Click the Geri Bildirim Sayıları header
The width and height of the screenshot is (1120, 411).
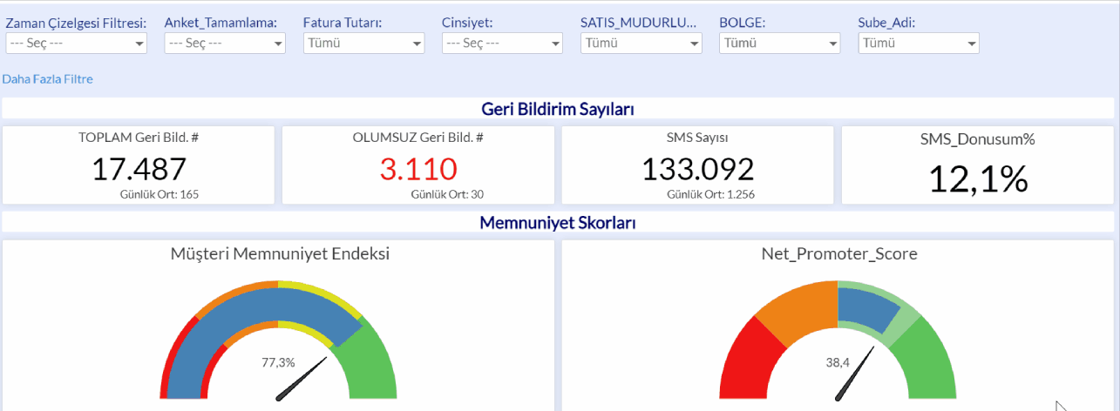point(558,109)
